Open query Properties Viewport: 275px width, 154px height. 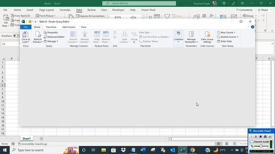(x=51, y=33)
